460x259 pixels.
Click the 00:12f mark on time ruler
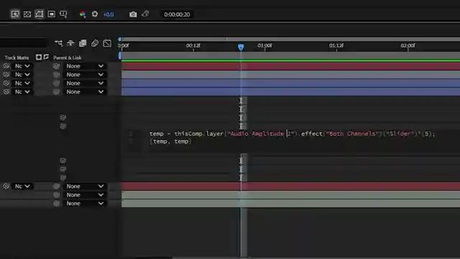point(193,45)
